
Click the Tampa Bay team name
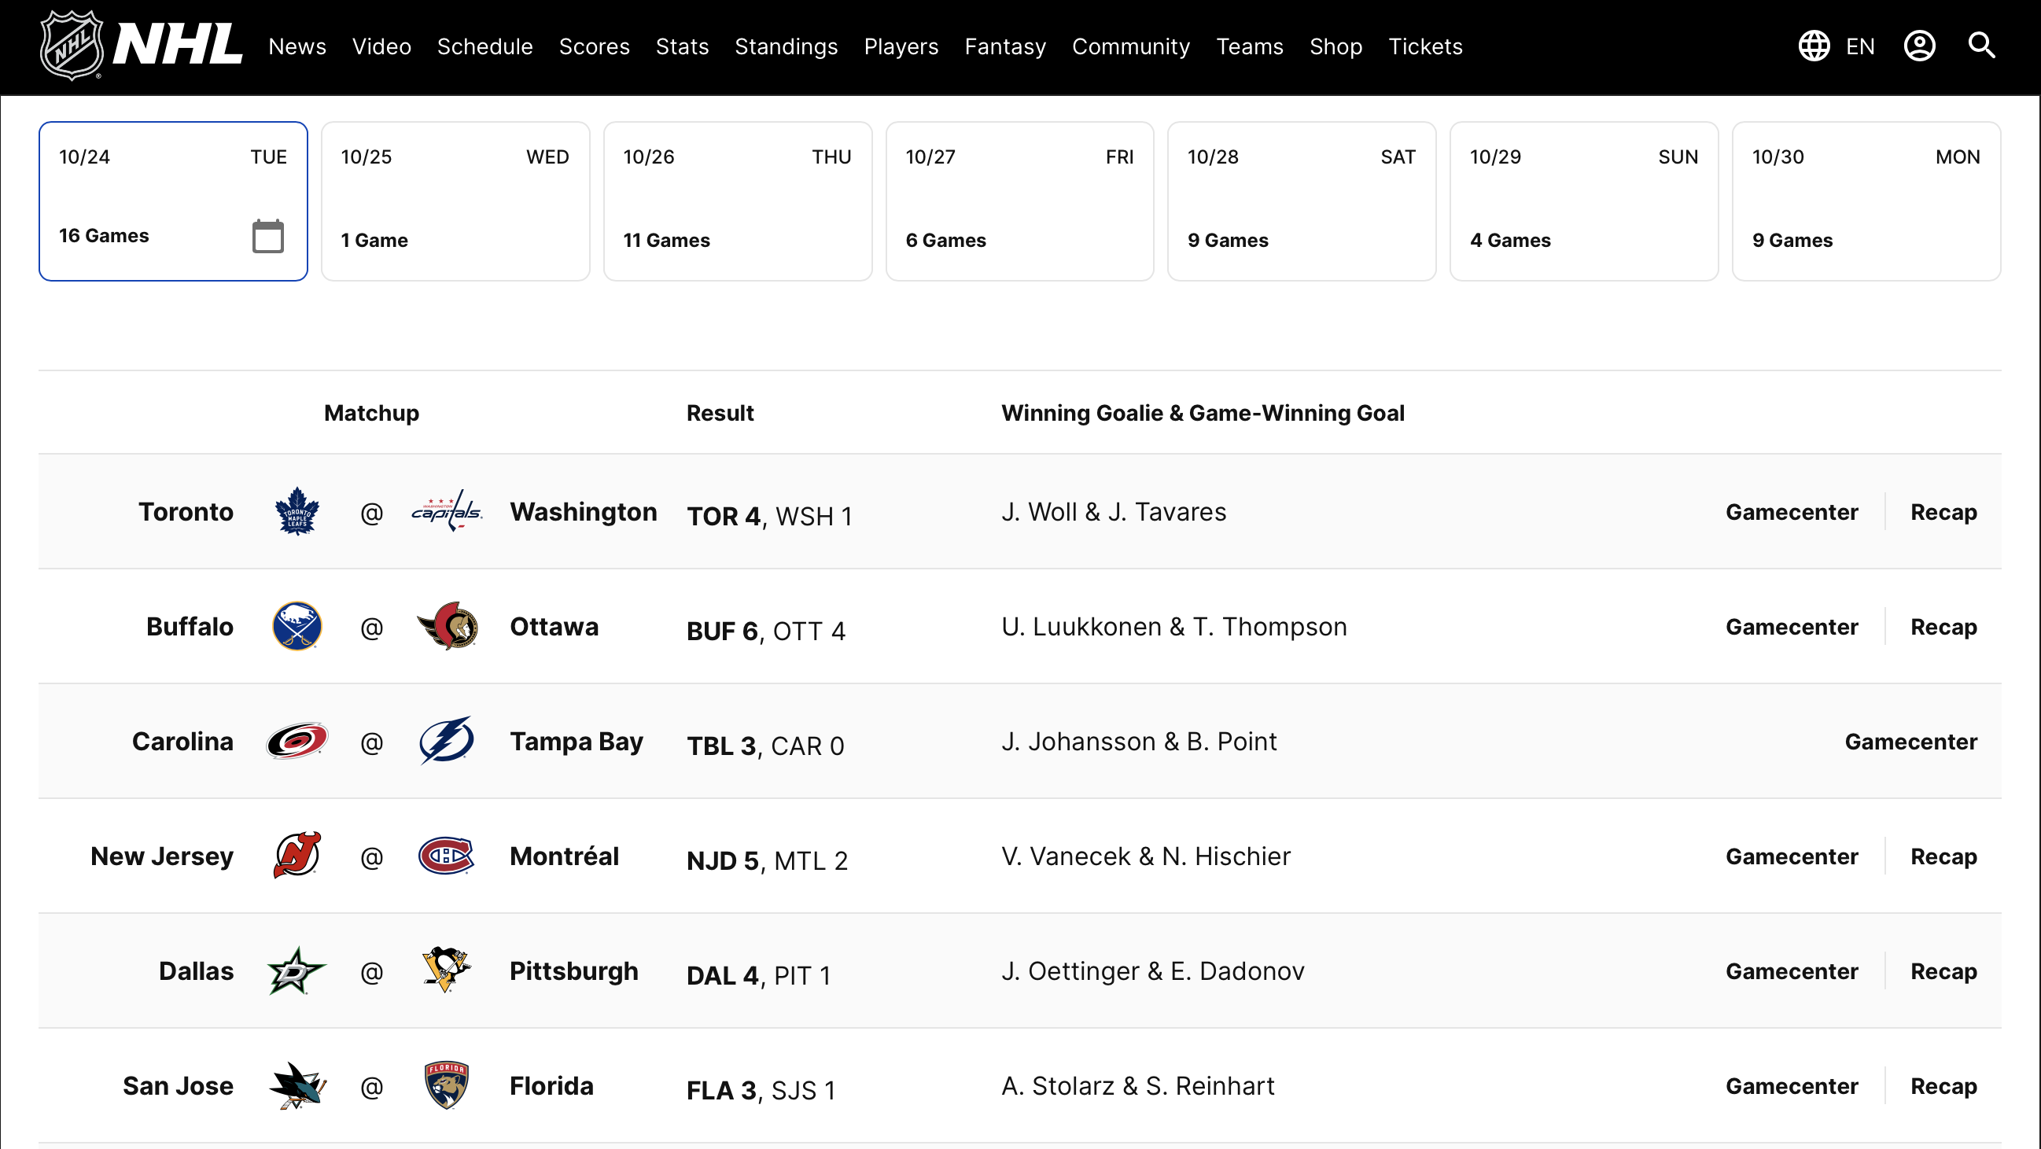pos(576,742)
